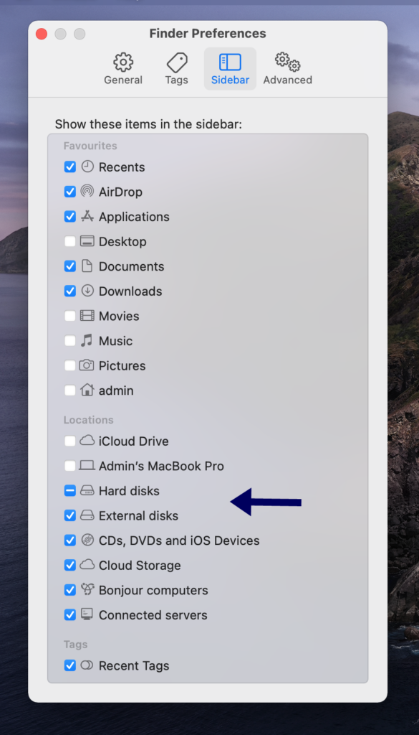
Task: Click the Admin's MacBook Pro laptop icon
Action: 89,465
